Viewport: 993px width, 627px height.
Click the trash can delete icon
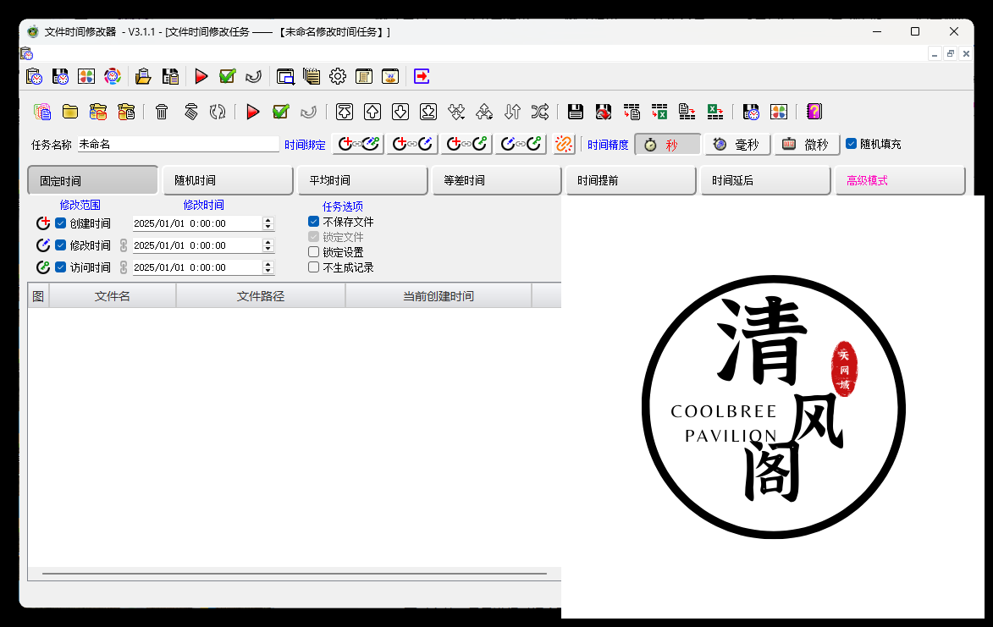163,112
